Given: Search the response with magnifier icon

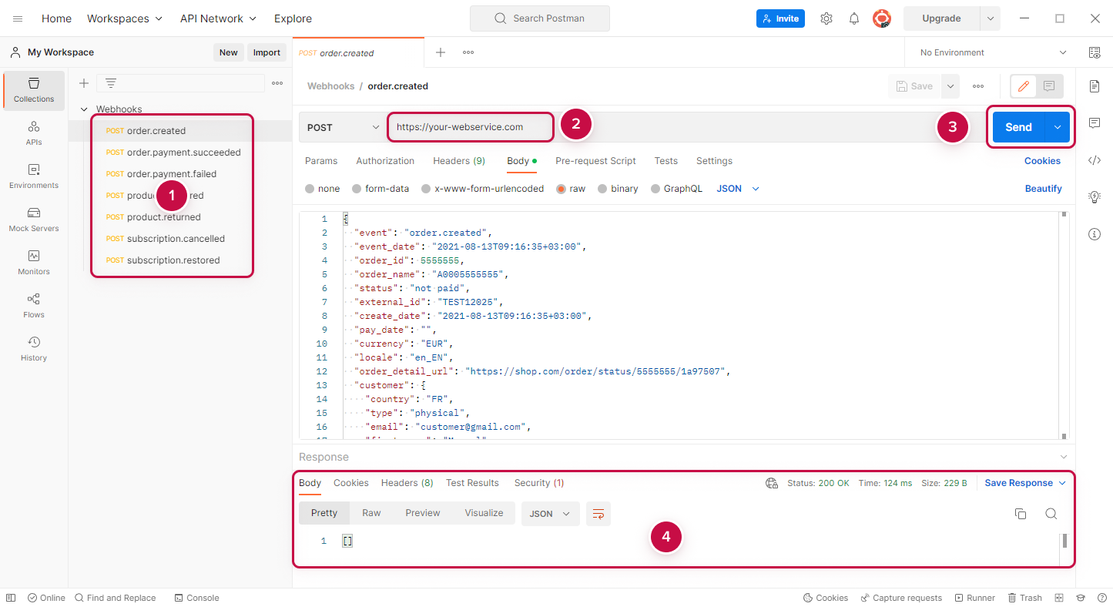Looking at the screenshot, I should [1051, 514].
